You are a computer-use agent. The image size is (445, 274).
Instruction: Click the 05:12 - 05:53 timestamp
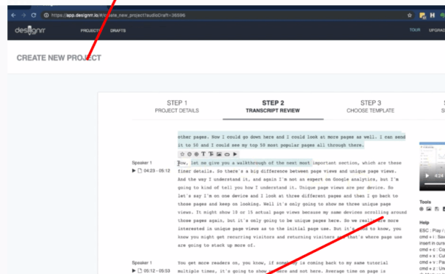[x=157, y=270]
